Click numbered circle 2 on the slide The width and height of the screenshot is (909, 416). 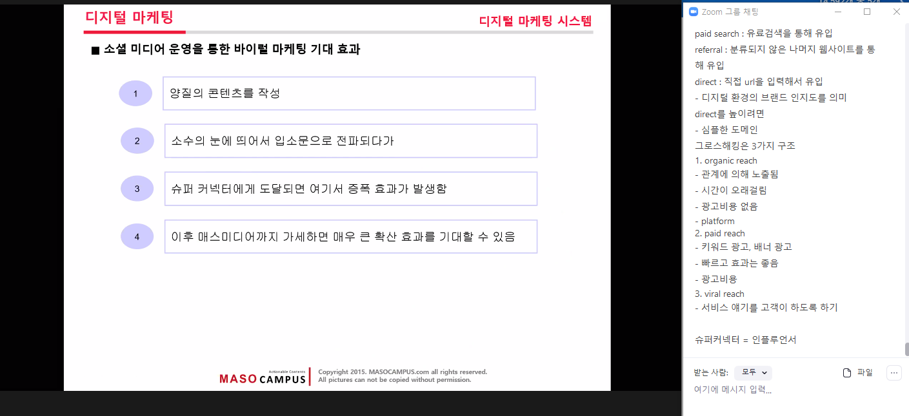point(137,141)
